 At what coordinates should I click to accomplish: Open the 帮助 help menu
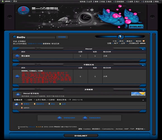click(157, 2)
